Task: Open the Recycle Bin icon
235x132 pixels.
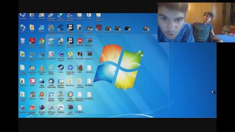Action: coord(23,42)
